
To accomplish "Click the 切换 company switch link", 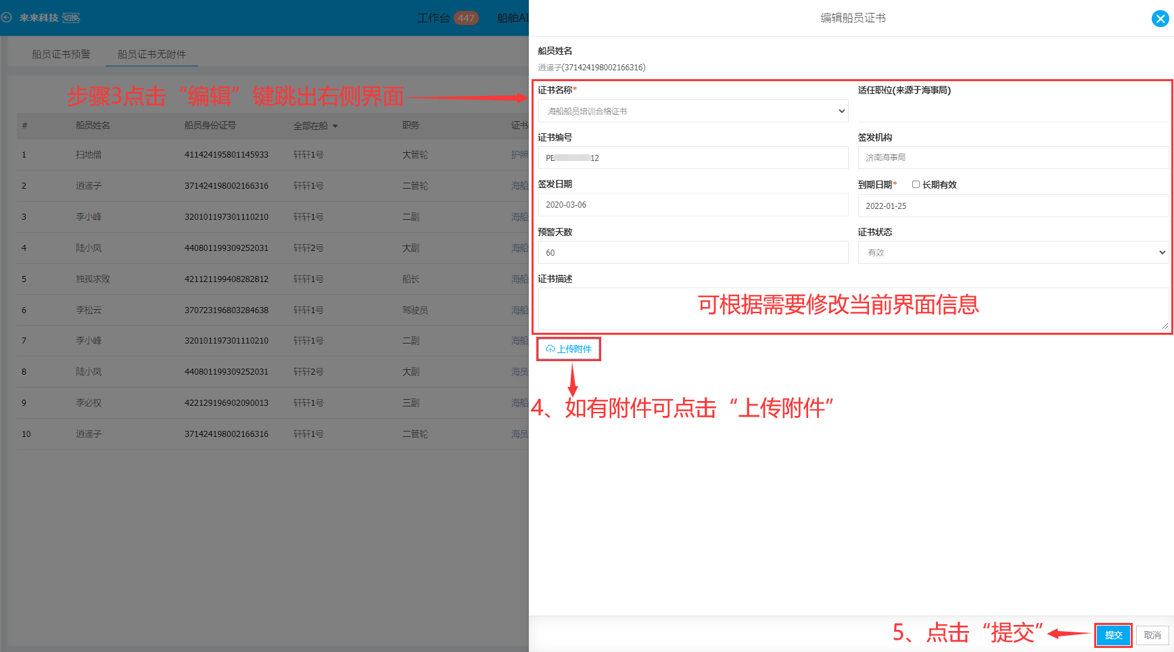I will point(71,18).
